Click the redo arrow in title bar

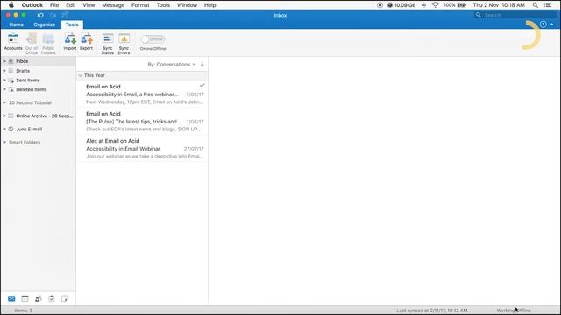coord(53,15)
